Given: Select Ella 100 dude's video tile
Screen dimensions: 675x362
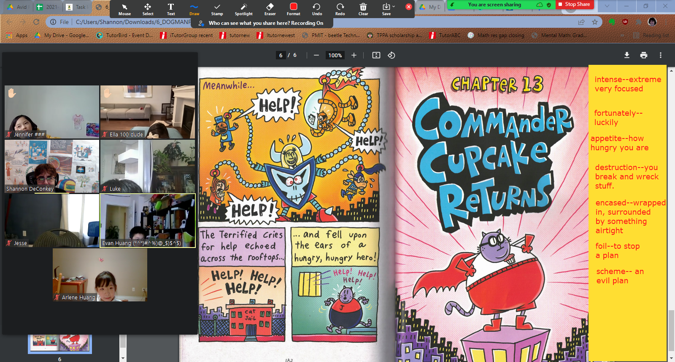Looking at the screenshot, I should click(x=148, y=112).
